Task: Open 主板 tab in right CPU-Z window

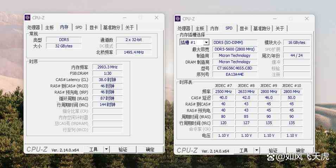Action: (x=200, y=28)
